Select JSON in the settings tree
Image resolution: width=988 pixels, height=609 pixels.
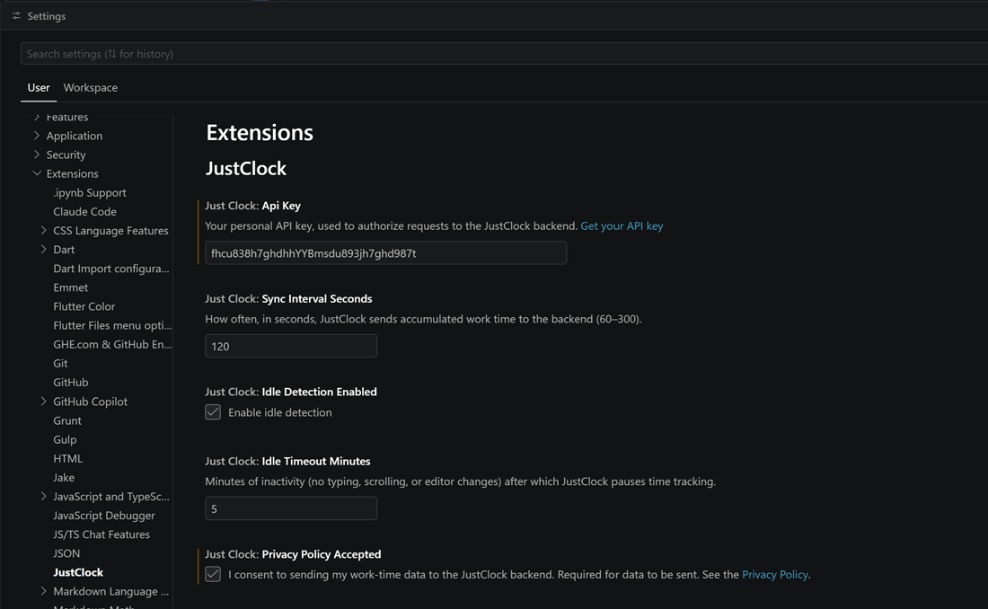click(66, 553)
